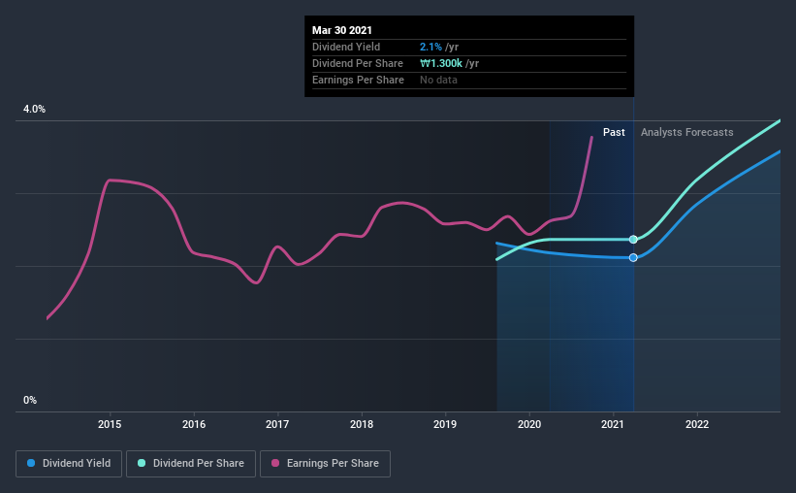796x493 pixels.
Task: Select the teal dividend per share data point
Action: tap(633, 240)
